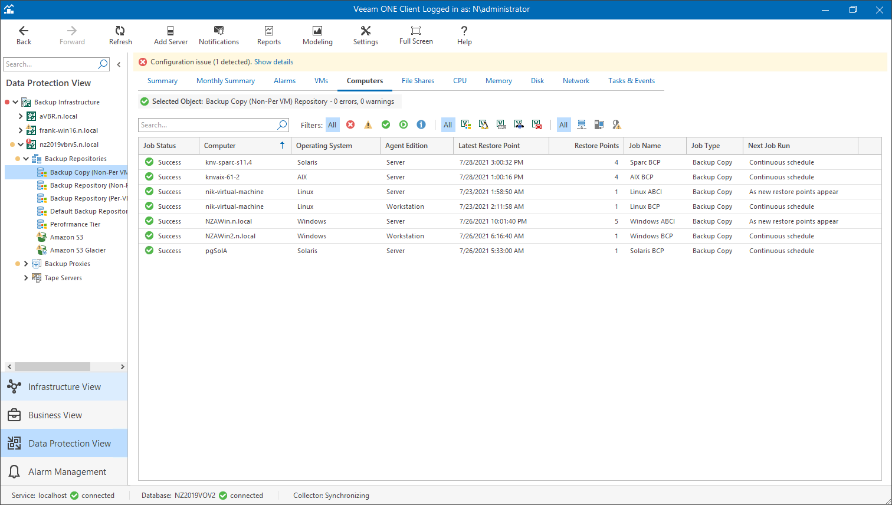The width and height of the screenshot is (892, 505).
Task: Toggle the Warning triangle status filter
Action: coord(368,124)
